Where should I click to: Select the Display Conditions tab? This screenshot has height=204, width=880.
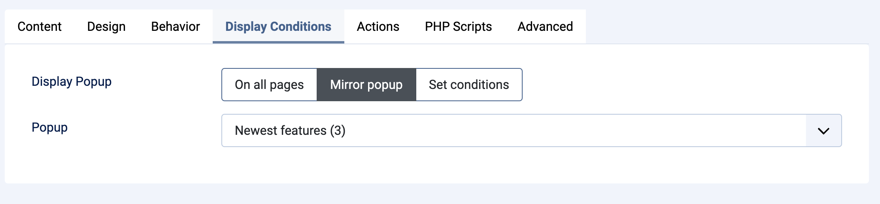(278, 26)
